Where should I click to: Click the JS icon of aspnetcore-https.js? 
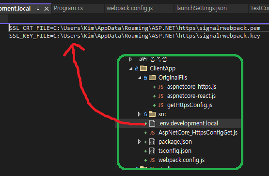[x=161, y=87]
